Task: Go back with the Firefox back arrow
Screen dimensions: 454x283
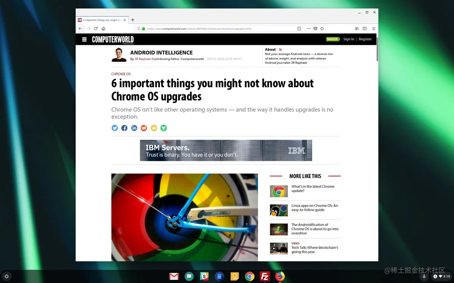Action: click(80, 29)
